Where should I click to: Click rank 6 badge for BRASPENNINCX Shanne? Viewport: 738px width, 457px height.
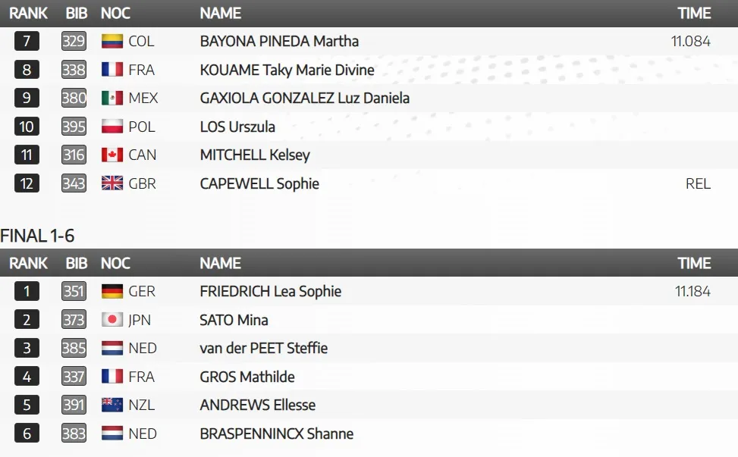(27, 434)
